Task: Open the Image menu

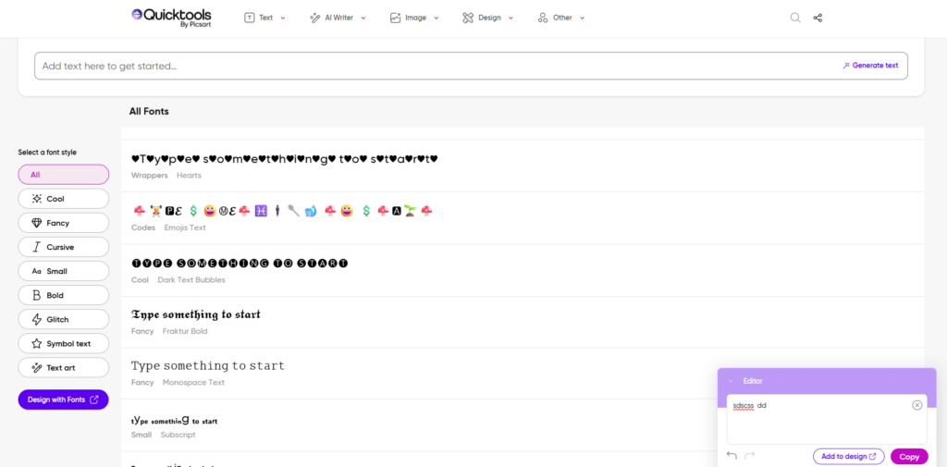Action: (413, 18)
